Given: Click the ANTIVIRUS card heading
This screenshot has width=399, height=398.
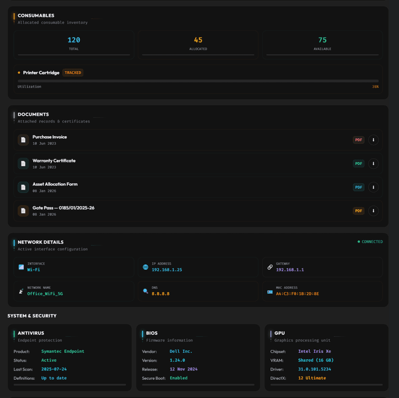Looking at the screenshot, I should pos(31,333).
